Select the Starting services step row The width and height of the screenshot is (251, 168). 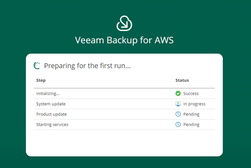(124, 125)
